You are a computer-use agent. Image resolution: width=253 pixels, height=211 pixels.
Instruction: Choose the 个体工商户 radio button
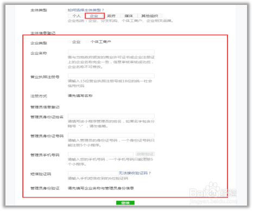click(x=87, y=42)
